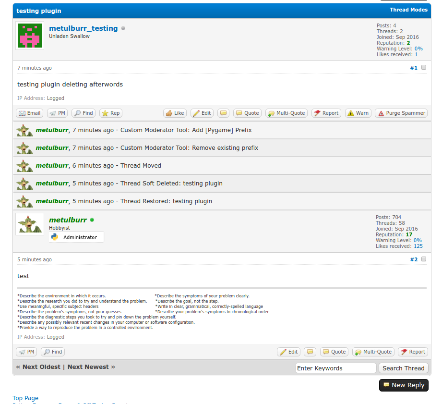Multi-Quote the second post
Viewport: 442px width, 404px height.
[x=373, y=352]
